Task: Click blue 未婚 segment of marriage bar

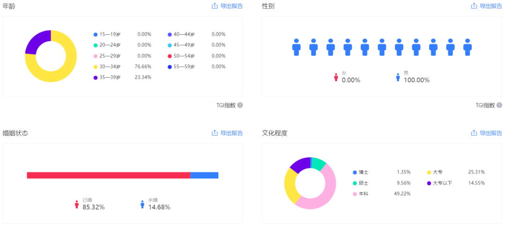Action: [204, 175]
